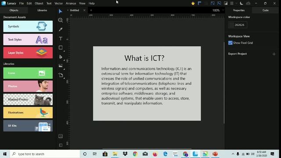
Task: Click the yellow star icon
Action: [x=193, y=3]
